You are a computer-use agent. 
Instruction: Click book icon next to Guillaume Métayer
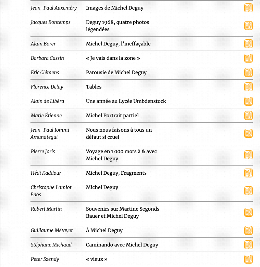click(x=248, y=230)
